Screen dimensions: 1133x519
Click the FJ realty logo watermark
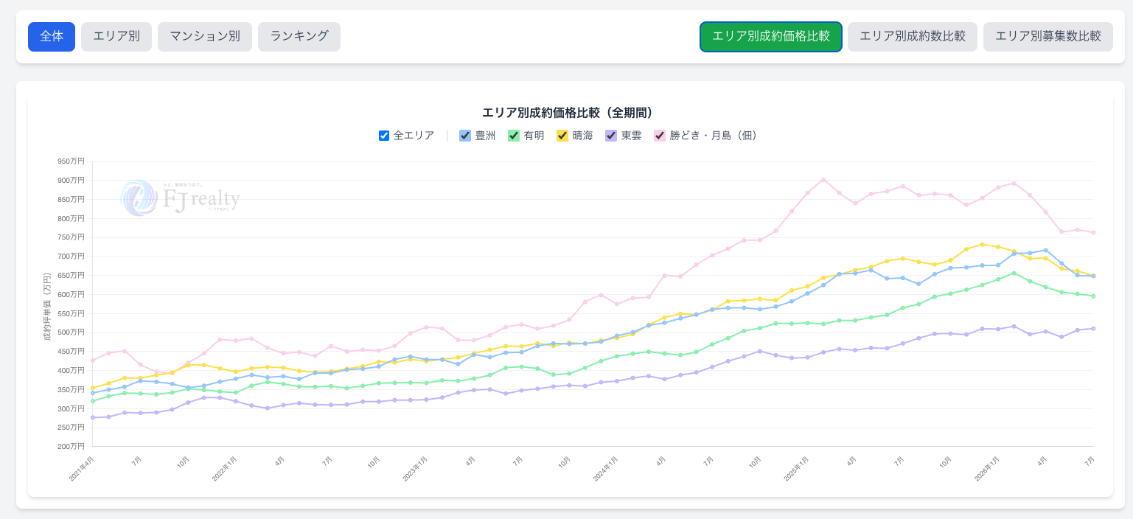click(181, 198)
